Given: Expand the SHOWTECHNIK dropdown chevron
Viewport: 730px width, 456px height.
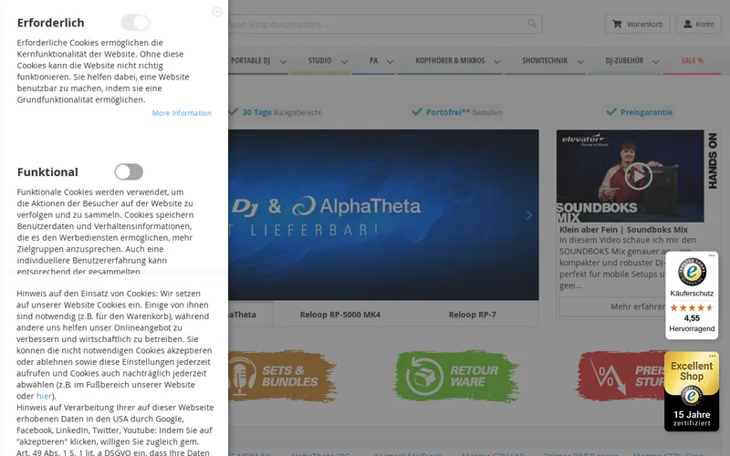Looking at the screenshot, I should [580, 61].
